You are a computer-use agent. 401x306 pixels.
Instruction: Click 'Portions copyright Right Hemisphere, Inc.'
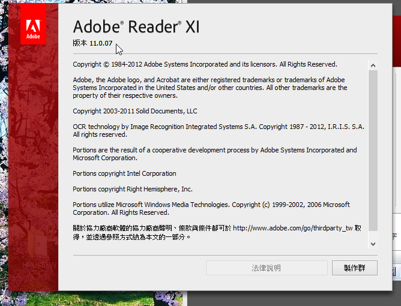(x=133, y=189)
